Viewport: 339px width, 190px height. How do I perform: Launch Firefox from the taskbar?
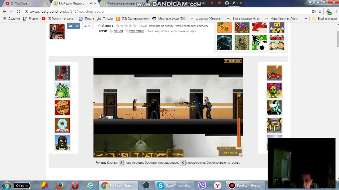(x=59, y=186)
